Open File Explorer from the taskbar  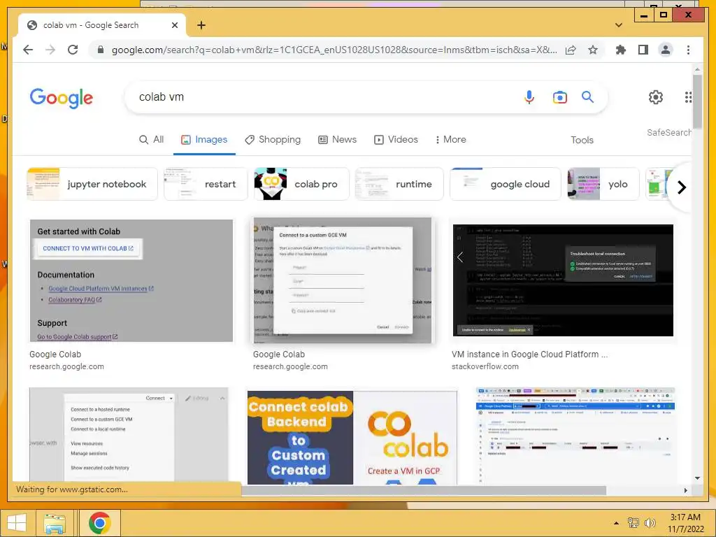(x=55, y=523)
